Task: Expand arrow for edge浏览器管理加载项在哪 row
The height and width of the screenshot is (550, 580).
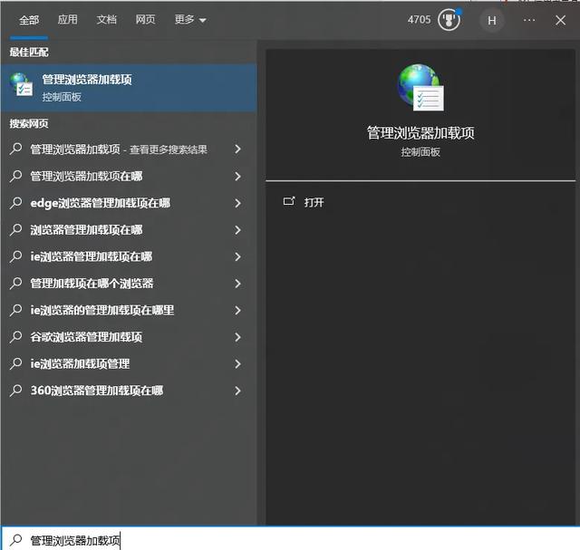Action: pyautogui.click(x=237, y=203)
